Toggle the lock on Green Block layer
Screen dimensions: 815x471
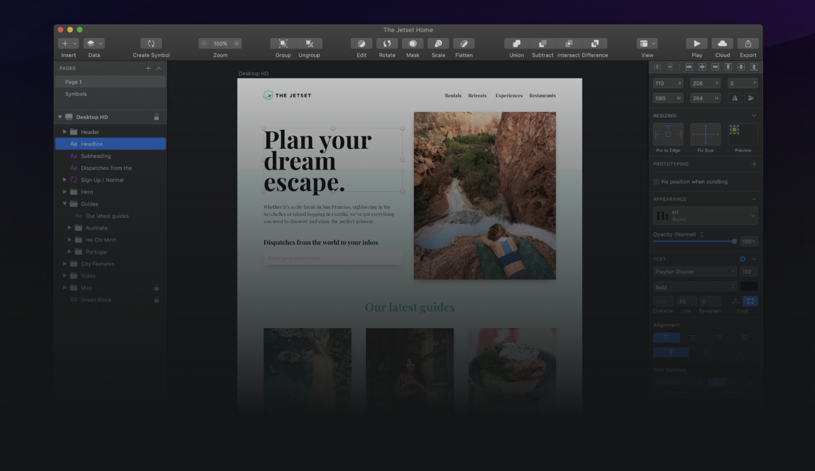(x=156, y=300)
